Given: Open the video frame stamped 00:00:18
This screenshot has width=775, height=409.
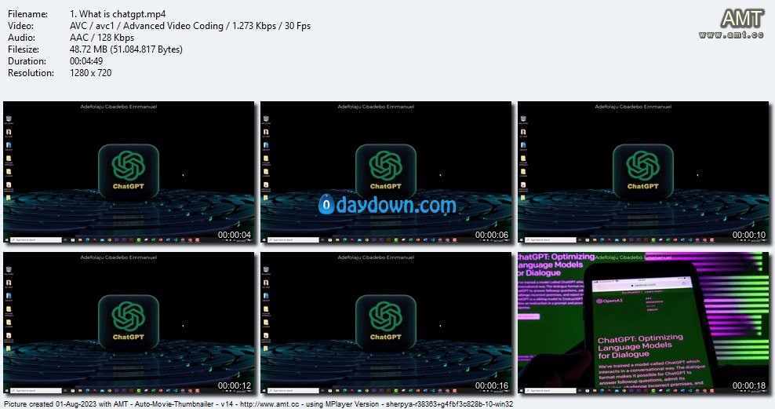Looking at the screenshot, I should [x=643, y=323].
